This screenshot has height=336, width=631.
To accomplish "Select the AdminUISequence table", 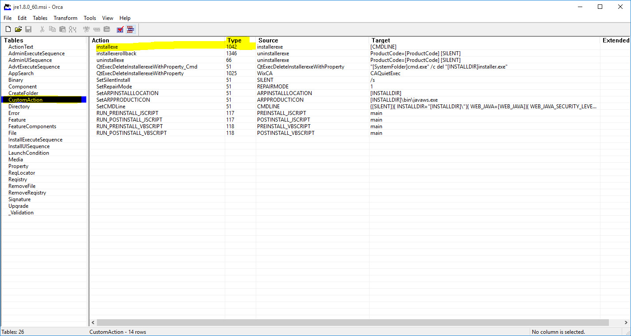I will tap(30, 60).
